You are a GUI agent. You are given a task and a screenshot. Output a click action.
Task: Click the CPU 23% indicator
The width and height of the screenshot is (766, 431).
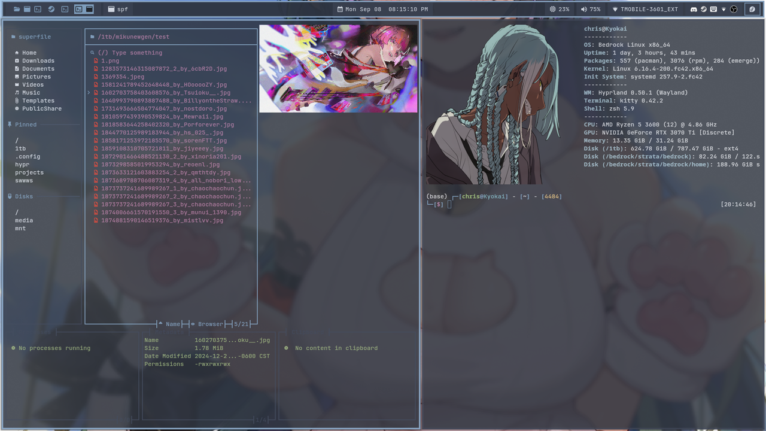(x=560, y=9)
